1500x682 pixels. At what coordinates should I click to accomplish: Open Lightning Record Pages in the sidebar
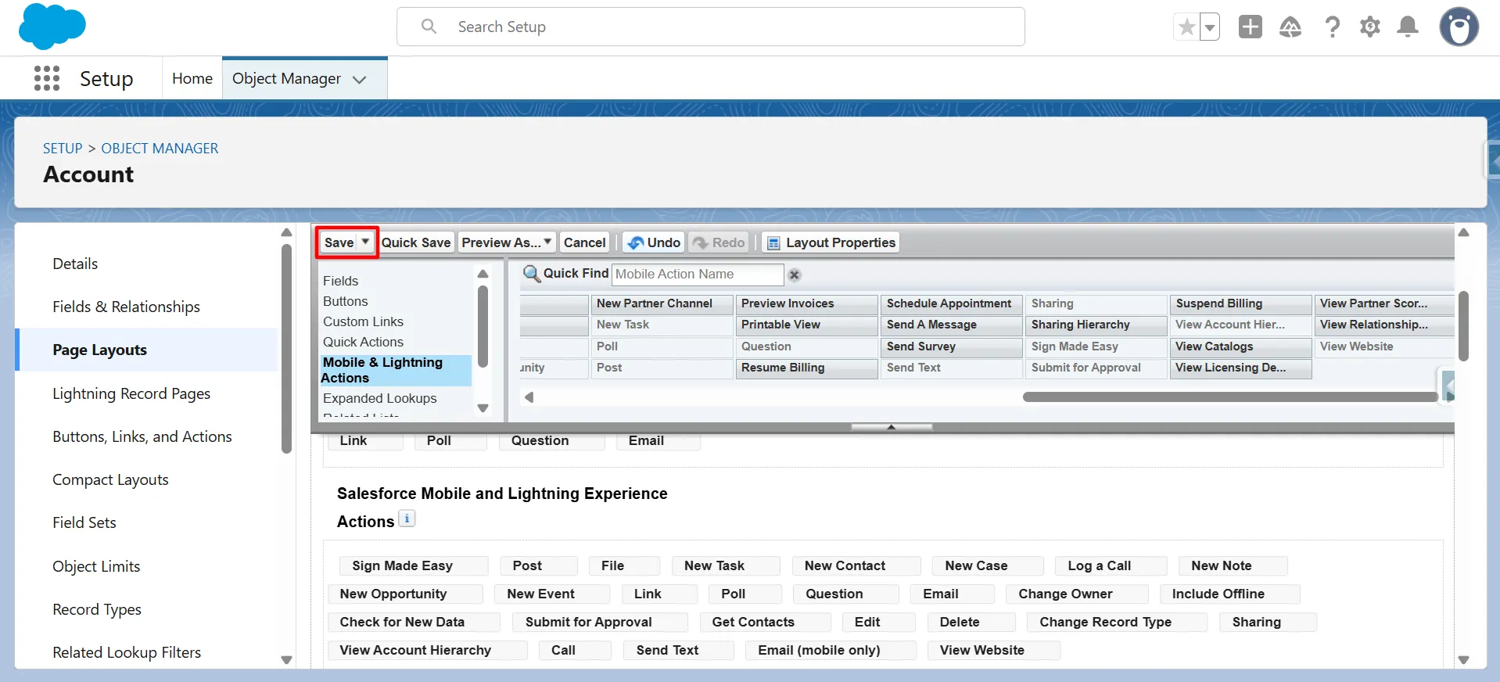tap(131, 393)
